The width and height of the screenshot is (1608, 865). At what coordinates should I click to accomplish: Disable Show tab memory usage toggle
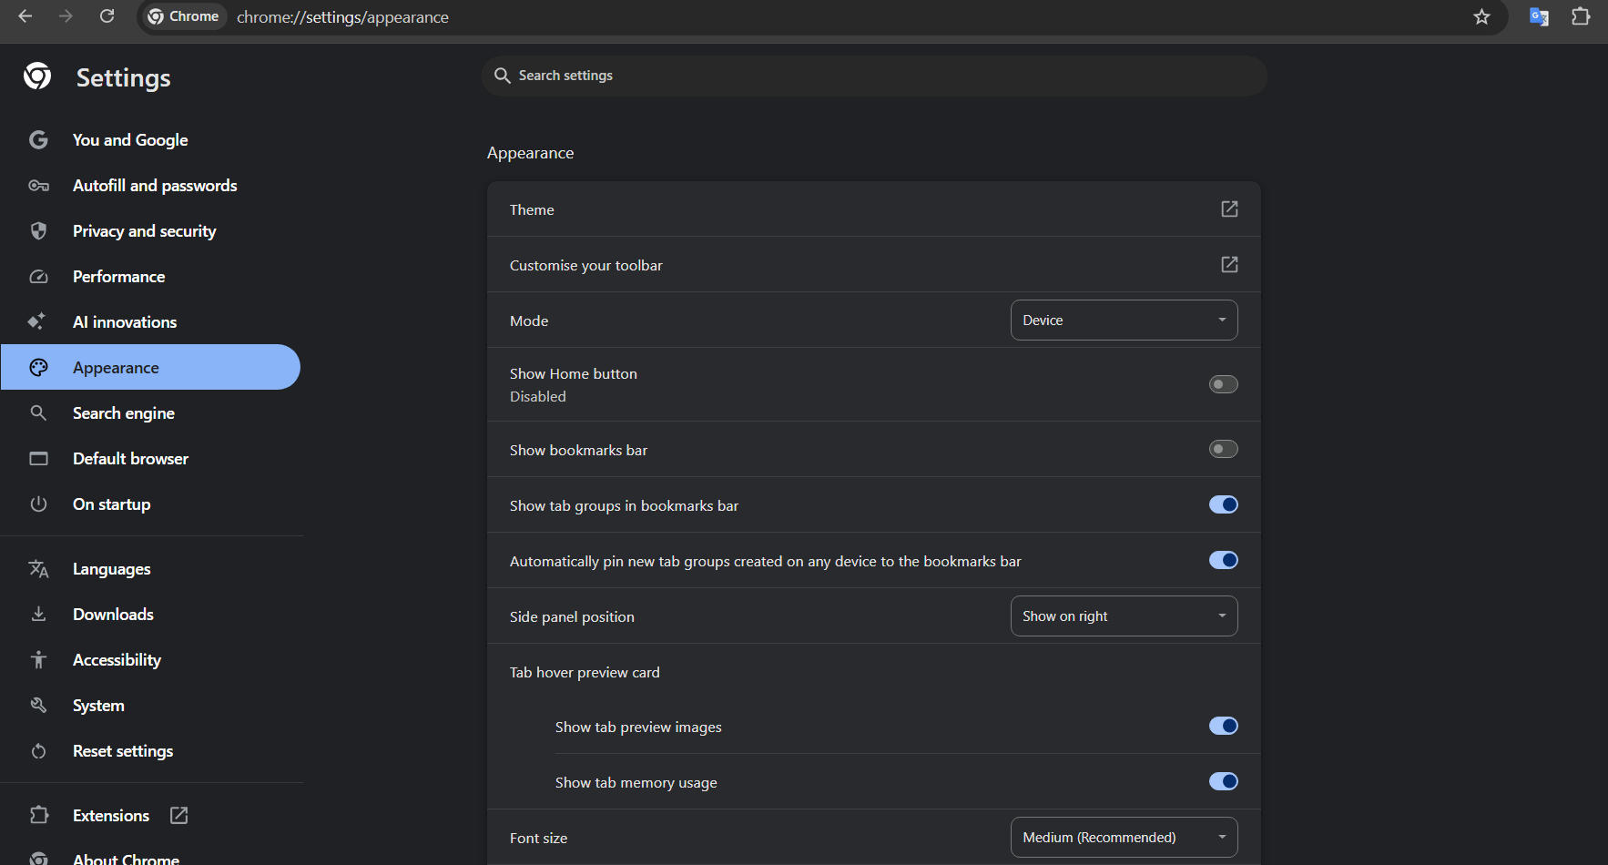tap(1223, 781)
